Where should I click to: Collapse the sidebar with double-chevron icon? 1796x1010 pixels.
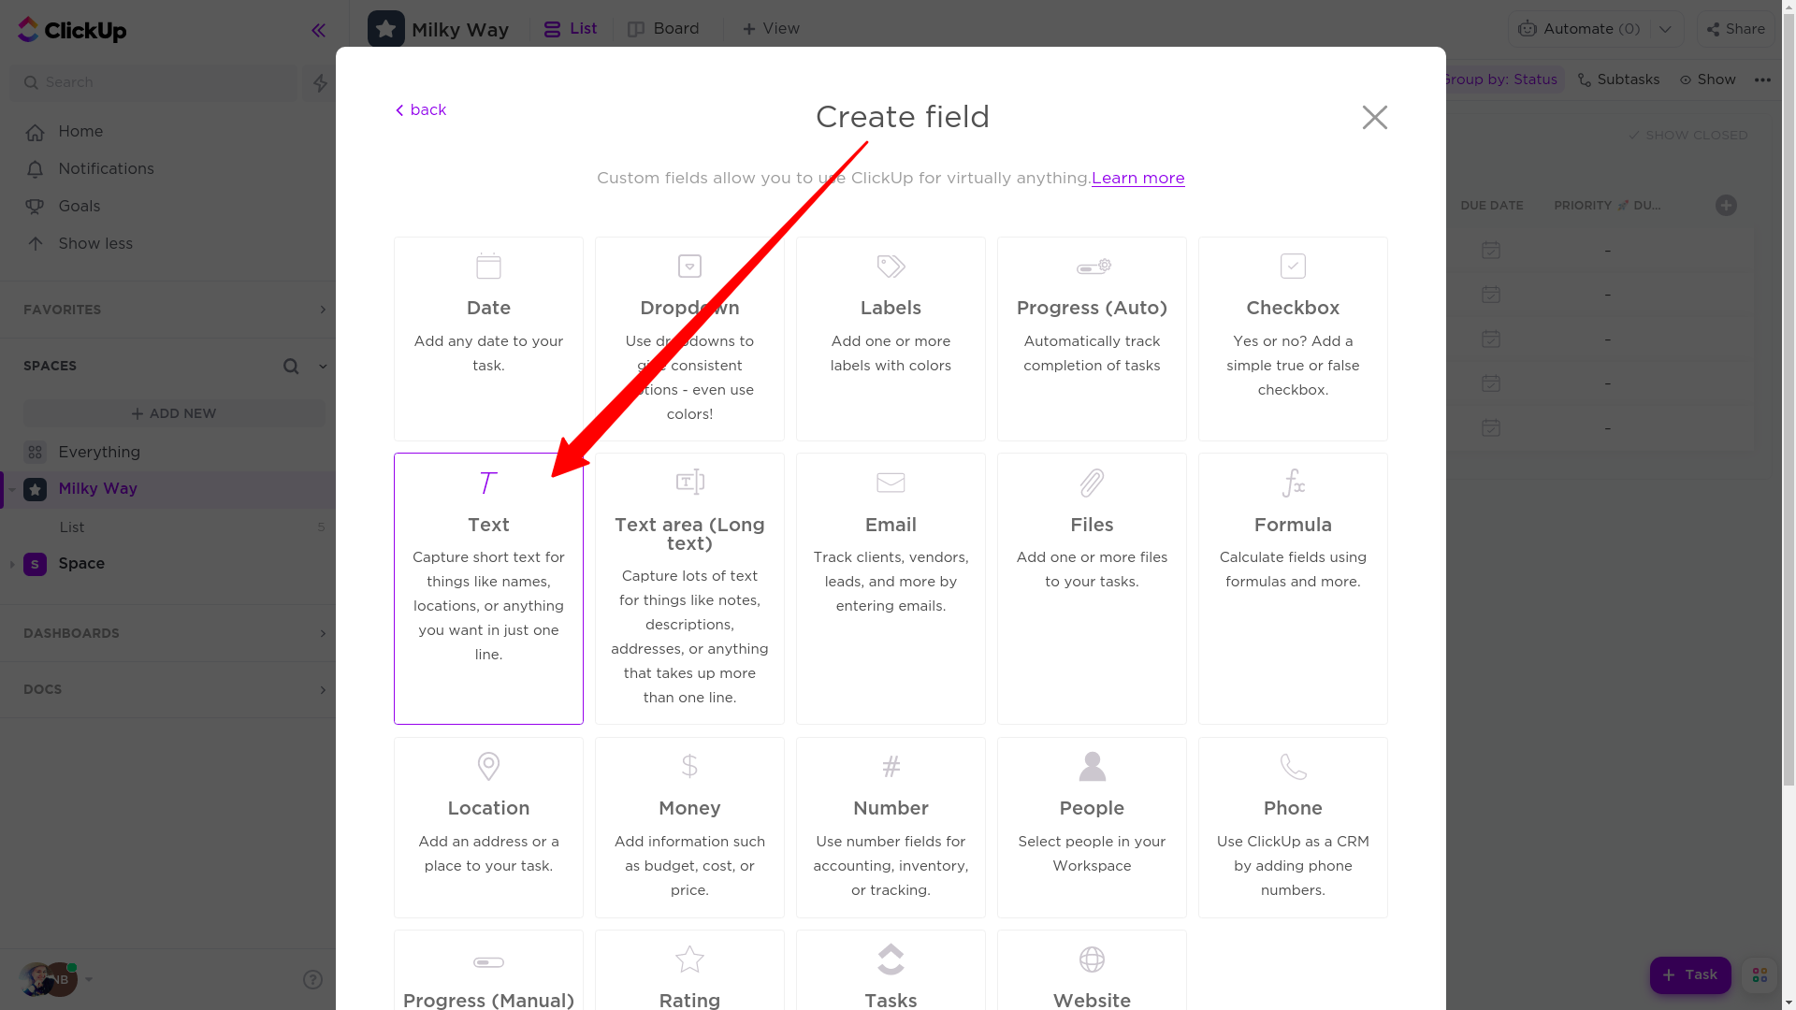(318, 31)
